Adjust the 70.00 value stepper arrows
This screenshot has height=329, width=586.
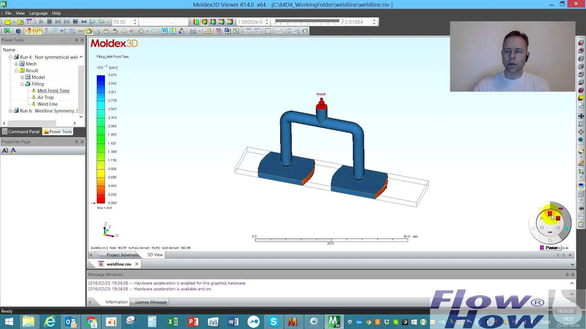click(x=135, y=21)
